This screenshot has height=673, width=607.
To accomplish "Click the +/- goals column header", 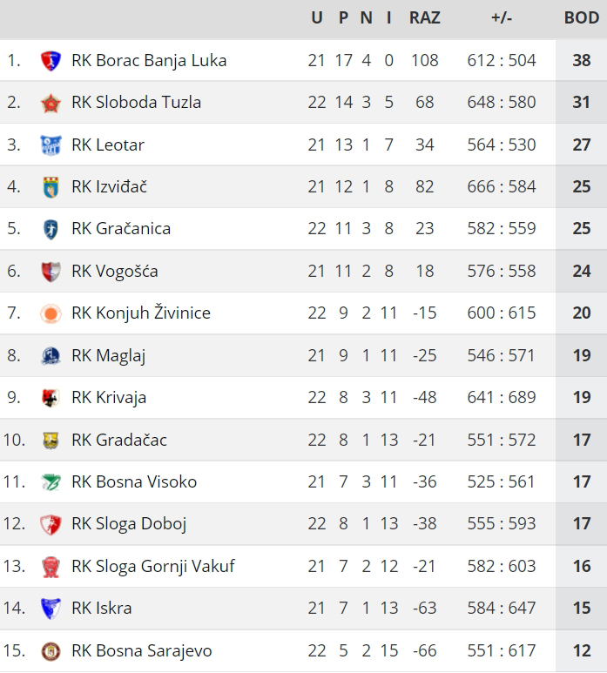I will point(502,18).
